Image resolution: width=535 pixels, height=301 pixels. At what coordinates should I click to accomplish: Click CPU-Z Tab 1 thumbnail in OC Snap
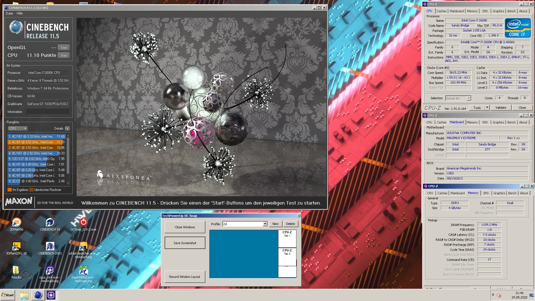pyautogui.click(x=287, y=238)
